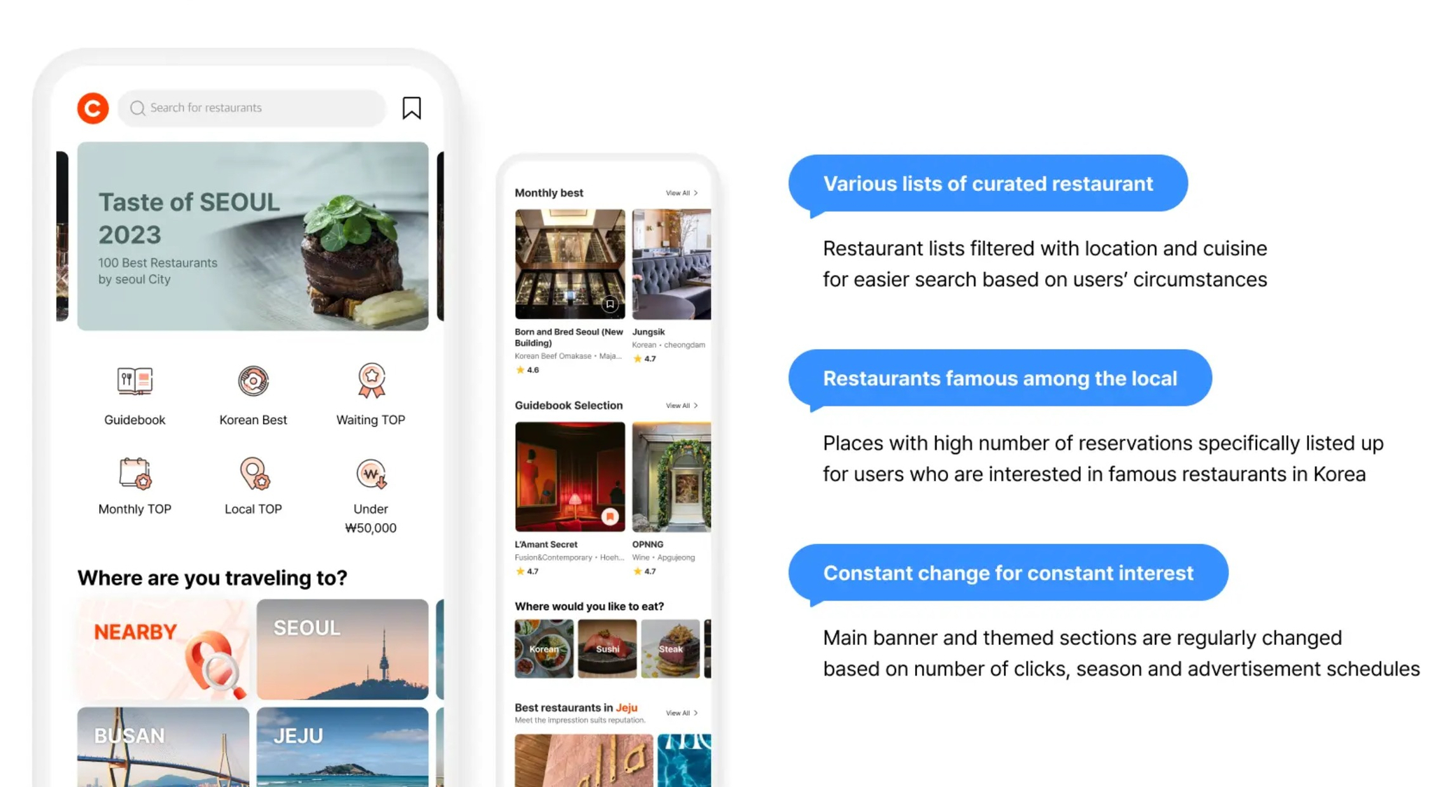Open Jeju restaurant thumbnail with gold lettering
1432x787 pixels.
point(583,760)
